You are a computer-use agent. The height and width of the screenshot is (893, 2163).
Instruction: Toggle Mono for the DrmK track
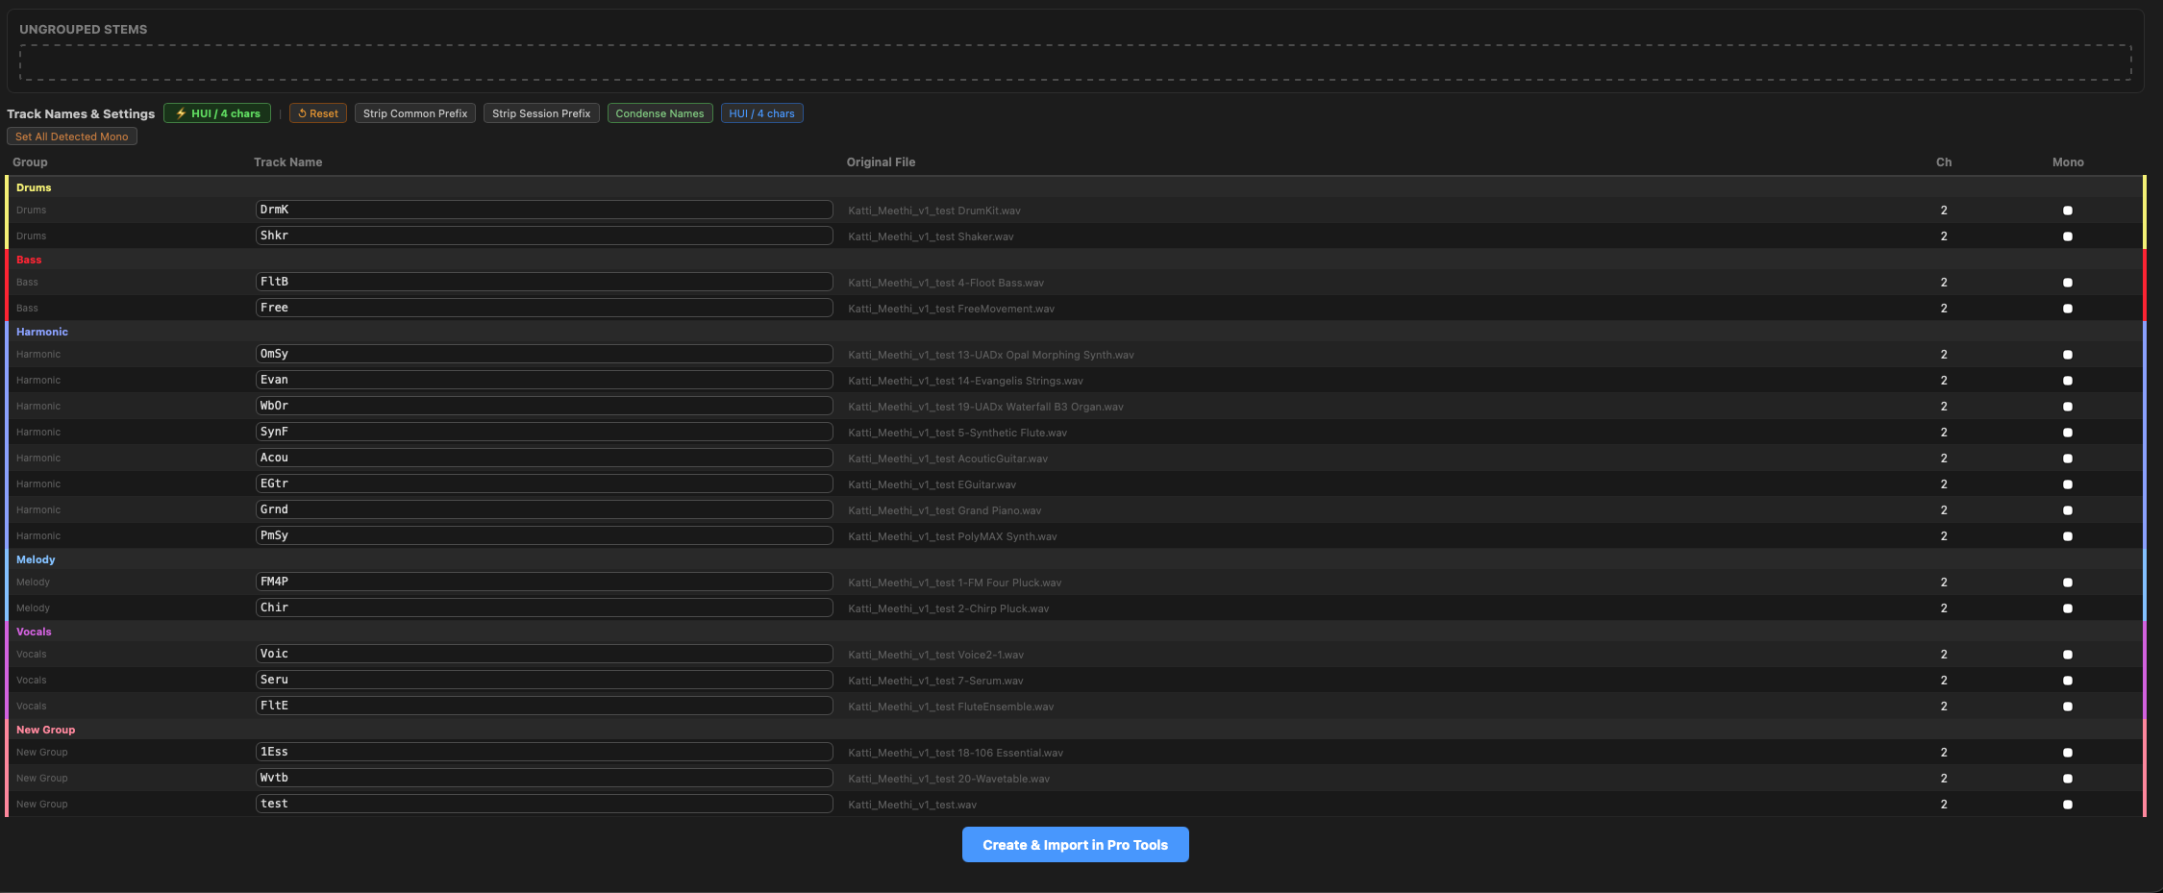(2068, 210)
